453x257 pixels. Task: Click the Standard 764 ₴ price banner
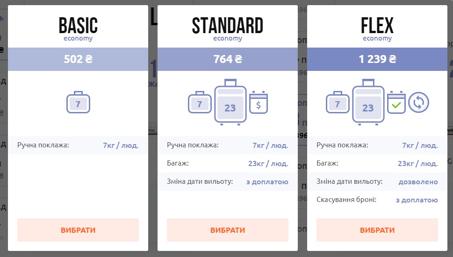228,59
